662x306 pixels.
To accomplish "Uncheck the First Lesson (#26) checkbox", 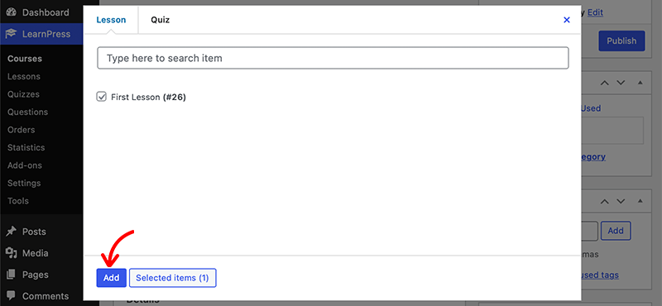I will click(101, 97).
